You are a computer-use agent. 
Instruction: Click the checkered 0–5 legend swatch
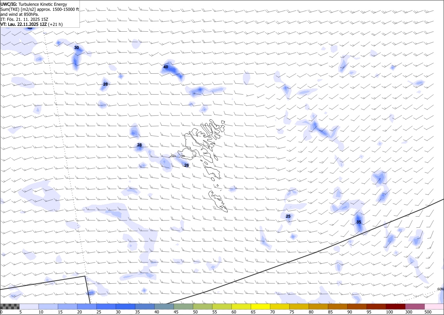pos(10,307)
